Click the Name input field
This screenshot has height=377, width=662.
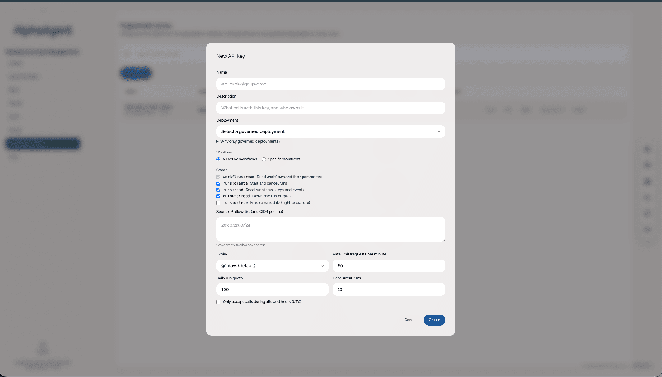coord(331,84)
